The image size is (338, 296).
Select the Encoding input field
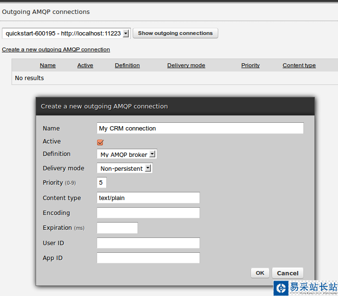pos(148,213)
